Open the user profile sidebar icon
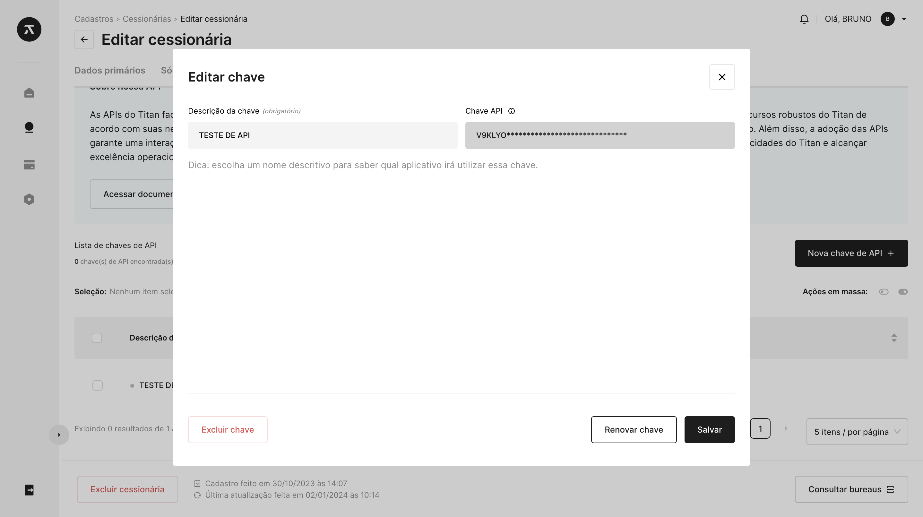Image resolution: width=923 pixels, height=517 pixels. point(29,127)
